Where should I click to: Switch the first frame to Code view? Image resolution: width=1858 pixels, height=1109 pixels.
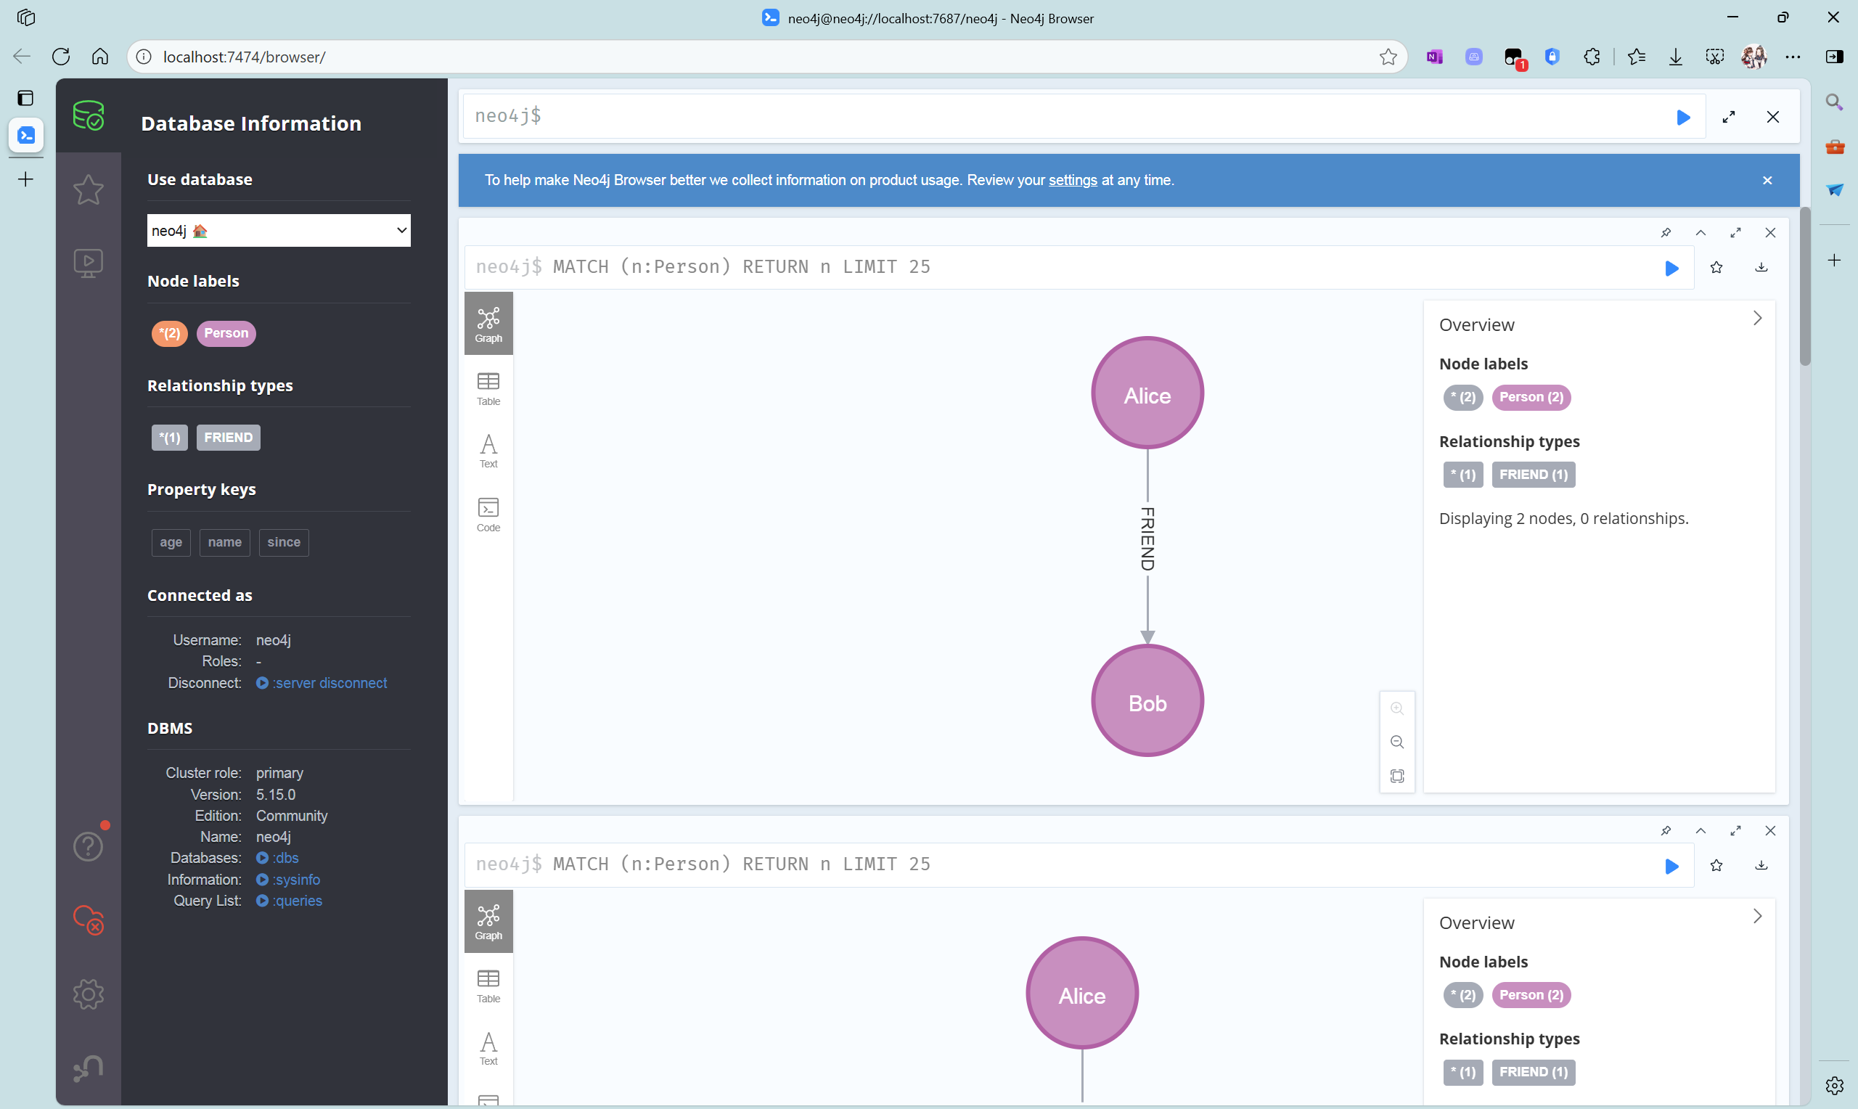488,514
